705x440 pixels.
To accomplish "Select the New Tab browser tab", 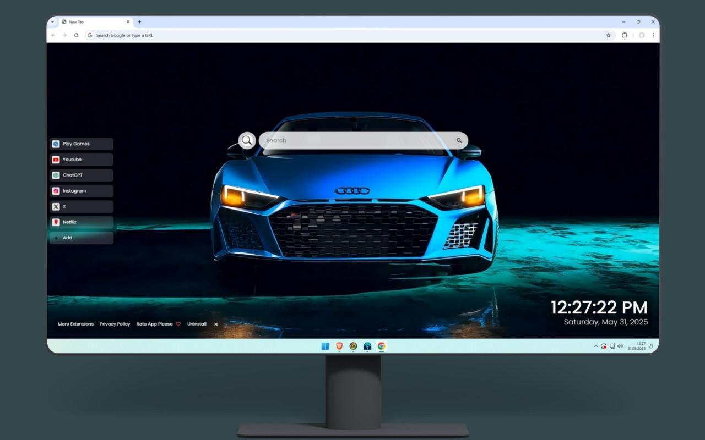I will 96,22.
